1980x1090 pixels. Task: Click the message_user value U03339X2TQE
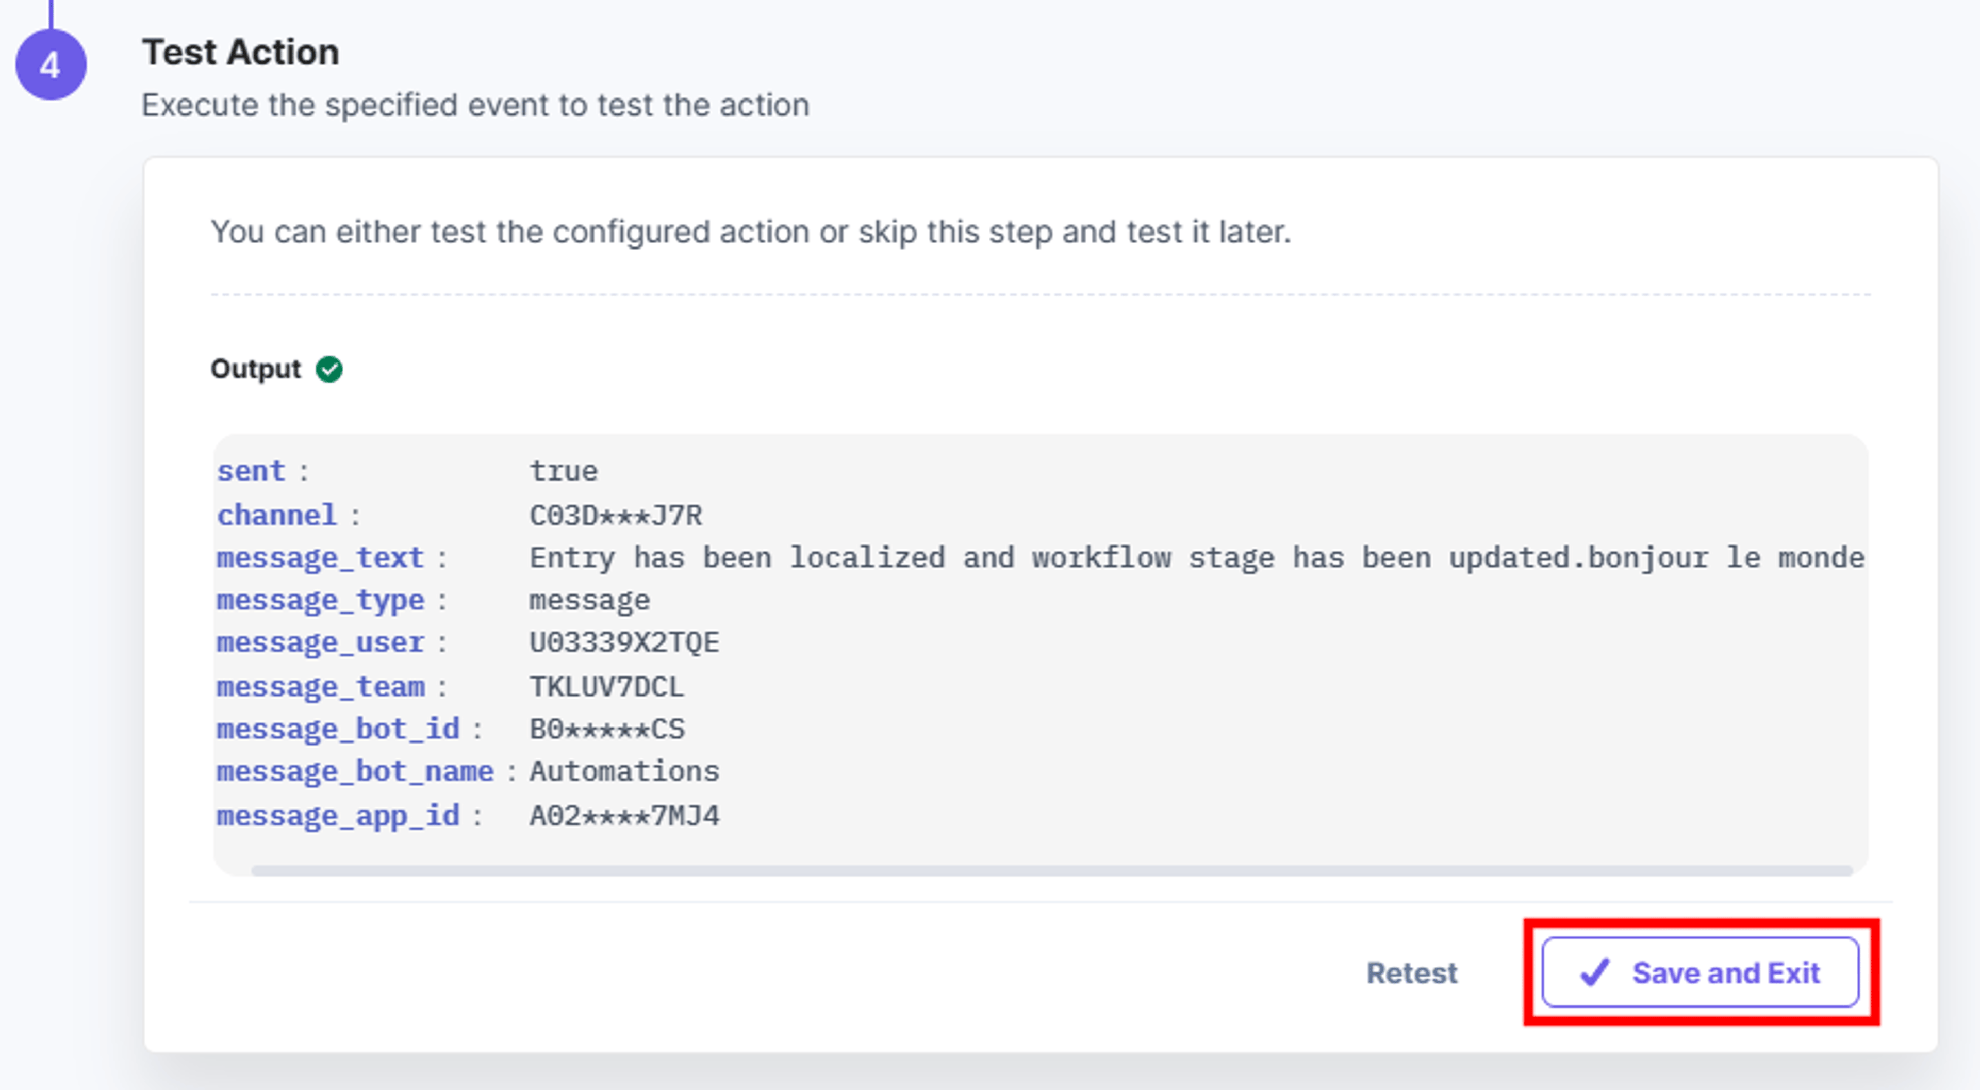pos(624,642)
